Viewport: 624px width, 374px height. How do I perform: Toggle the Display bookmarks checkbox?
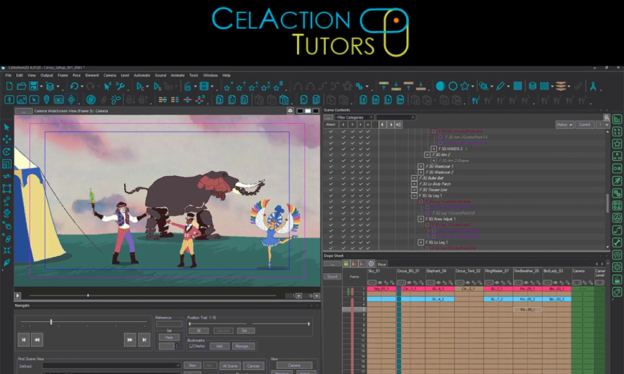pyautogui.click(x=192, y=346)
